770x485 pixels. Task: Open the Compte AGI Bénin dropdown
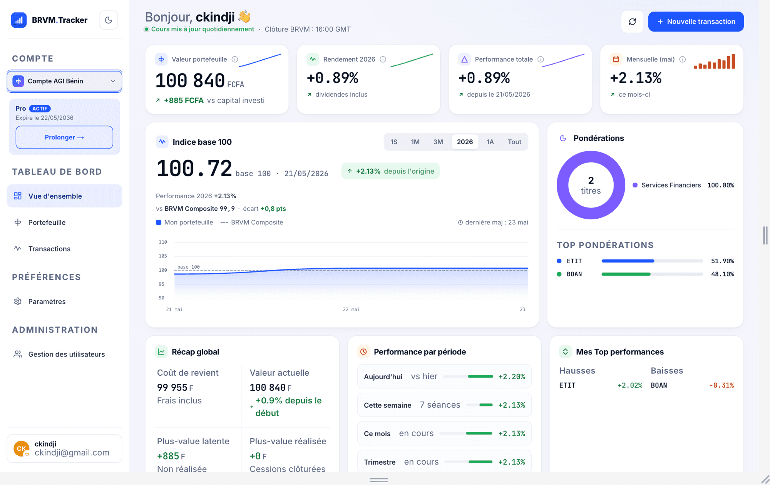coord(64,81)
